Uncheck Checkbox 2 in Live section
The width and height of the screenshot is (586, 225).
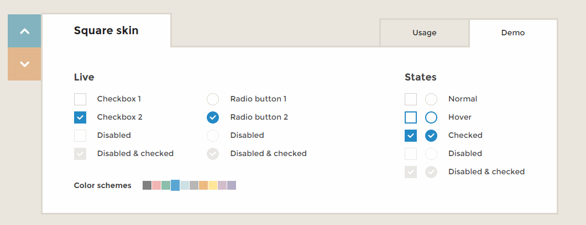(x=80, y=117)
